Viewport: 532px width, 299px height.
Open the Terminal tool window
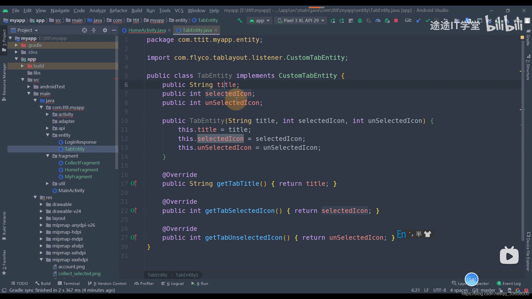click(69, 283)
